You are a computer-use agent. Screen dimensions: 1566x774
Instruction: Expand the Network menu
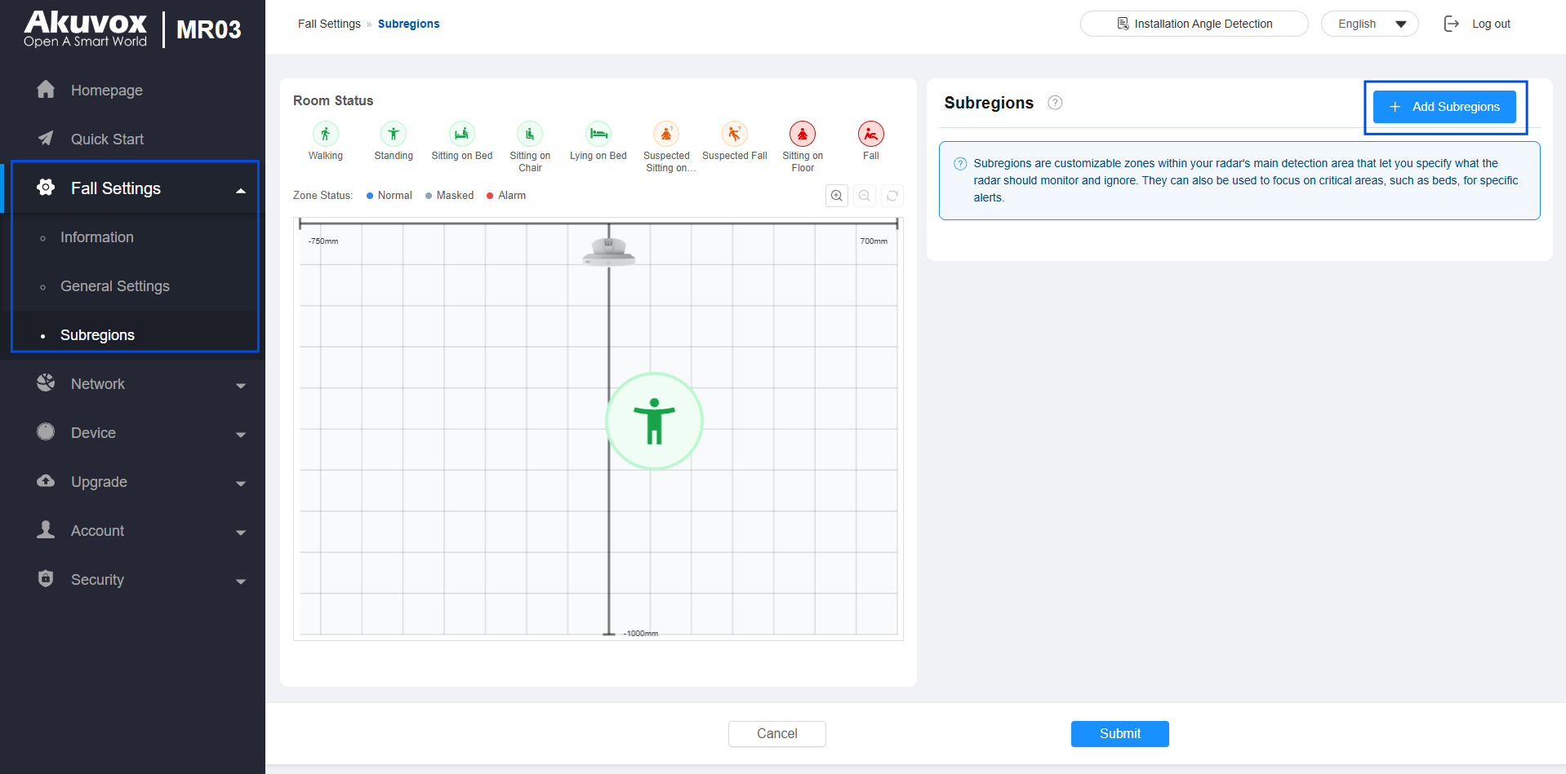[x=241, y=386]
